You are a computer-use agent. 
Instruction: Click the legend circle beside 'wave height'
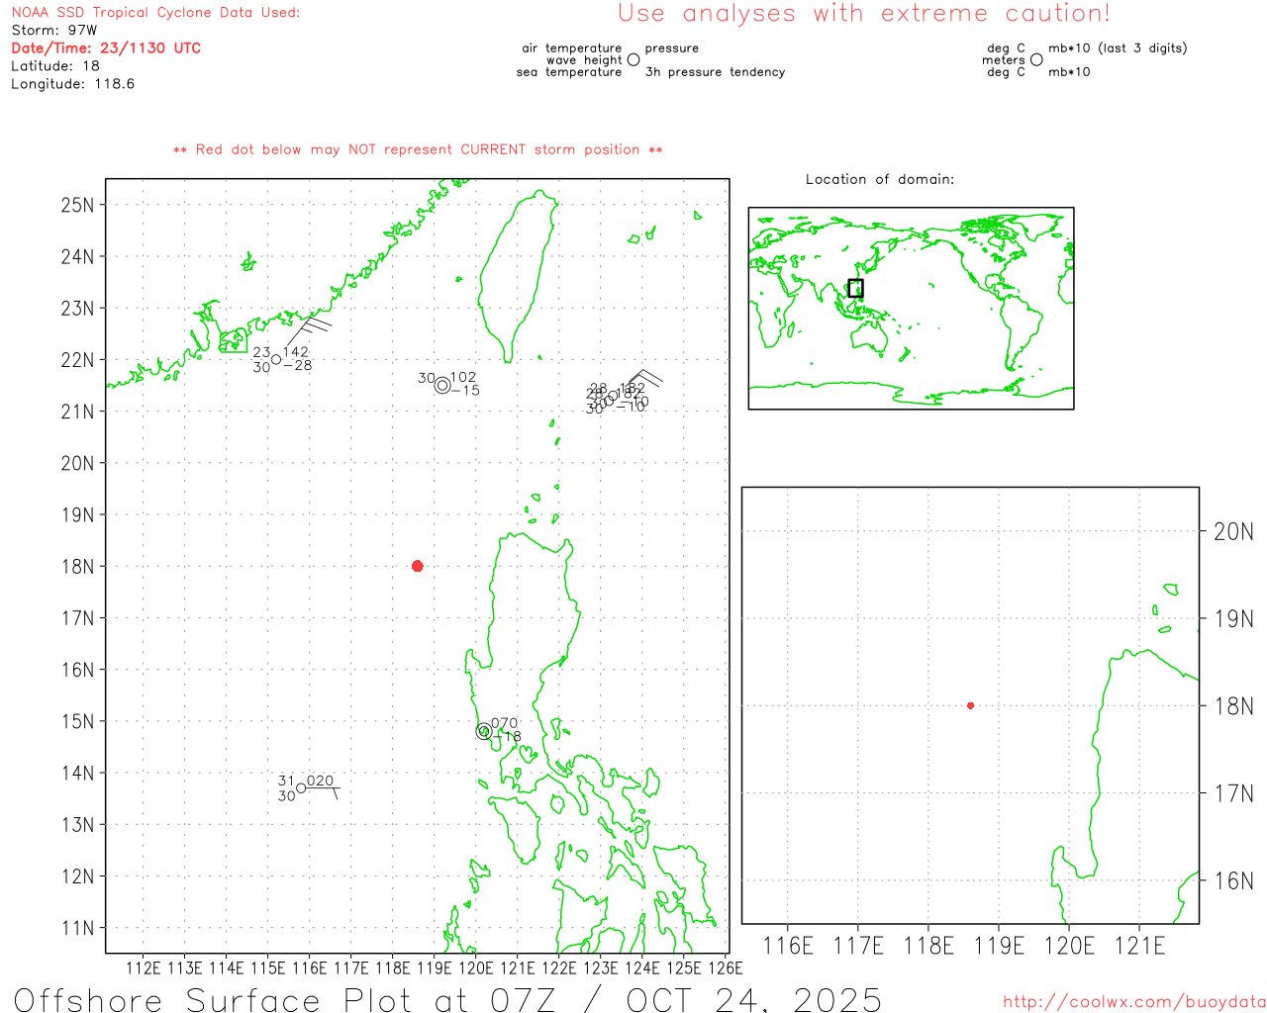pyautogui.click(x=633, y=59)
